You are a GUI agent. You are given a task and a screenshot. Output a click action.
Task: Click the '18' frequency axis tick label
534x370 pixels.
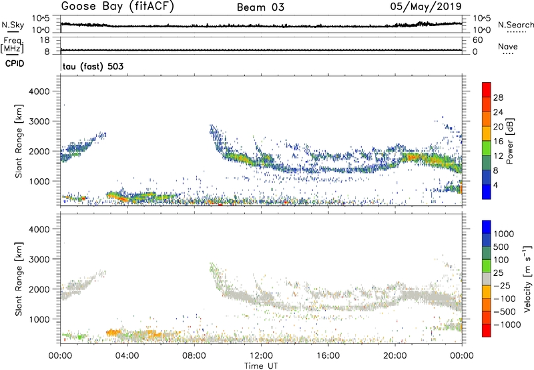(x=45, y=40)
